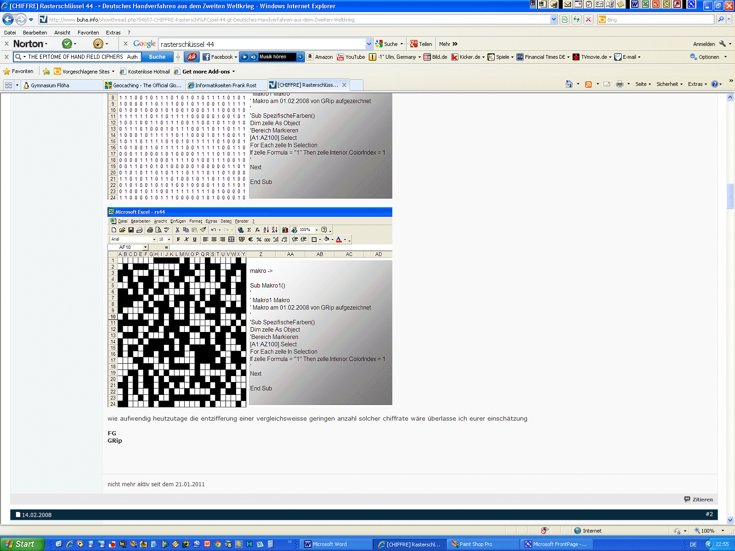Open the Facebook toolbar button
This screenshot has width=735, height=551.
coord(220,57)
